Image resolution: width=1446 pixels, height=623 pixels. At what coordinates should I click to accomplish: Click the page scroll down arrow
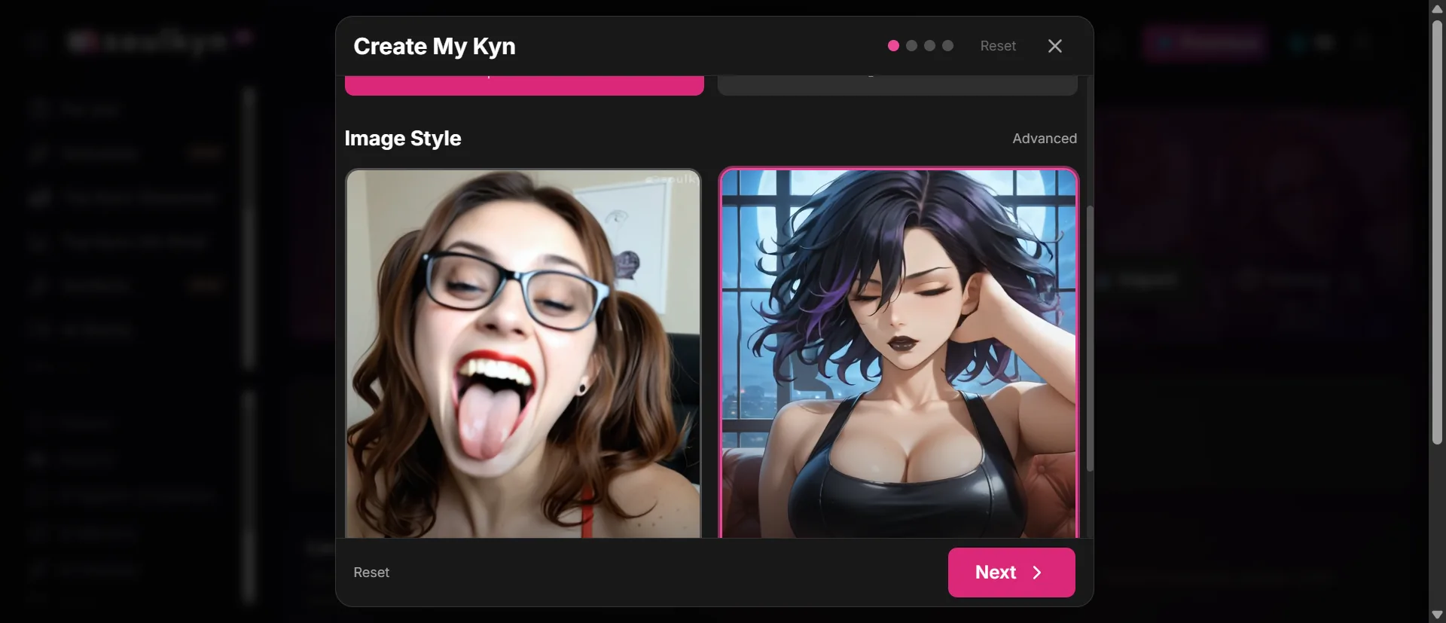1437,615
